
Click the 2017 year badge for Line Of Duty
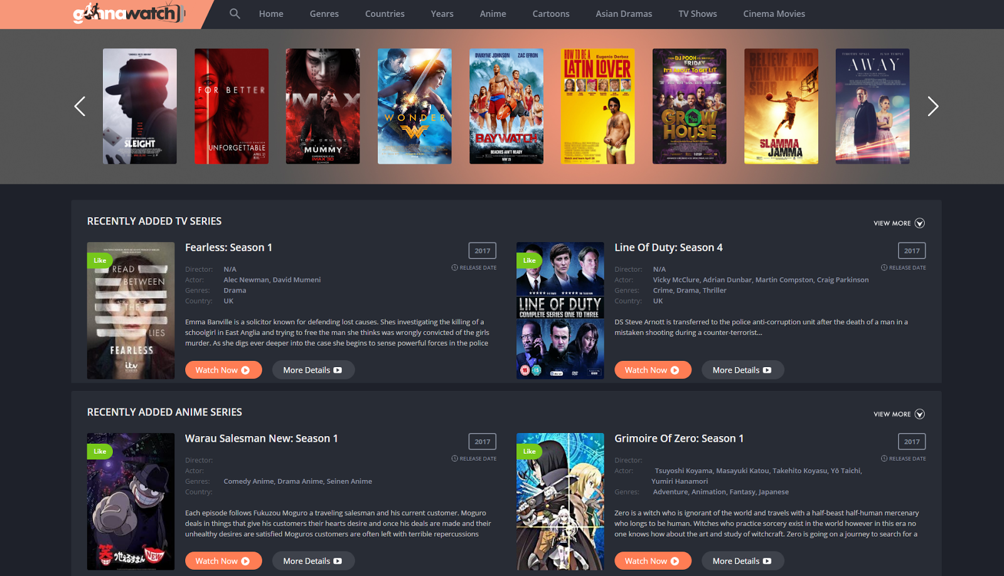912,251
